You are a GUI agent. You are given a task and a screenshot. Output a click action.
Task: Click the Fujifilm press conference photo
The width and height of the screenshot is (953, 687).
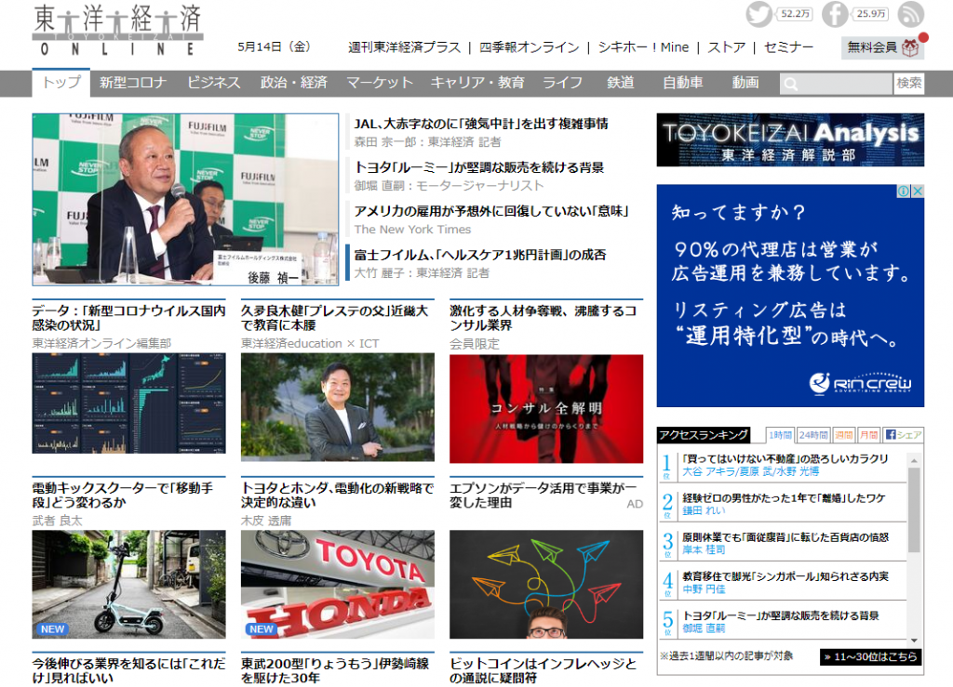pyautogui.click(x=185, y=200)
